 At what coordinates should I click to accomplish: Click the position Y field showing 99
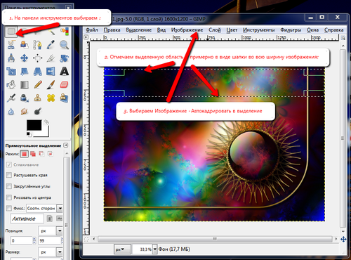click(x=50, y=240)
